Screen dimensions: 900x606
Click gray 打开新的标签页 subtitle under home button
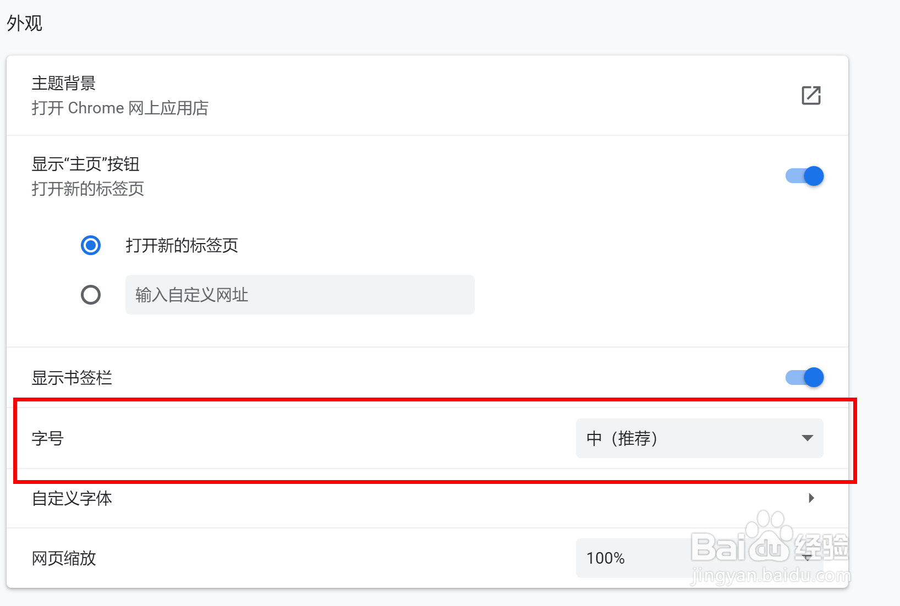coord(88,189)
